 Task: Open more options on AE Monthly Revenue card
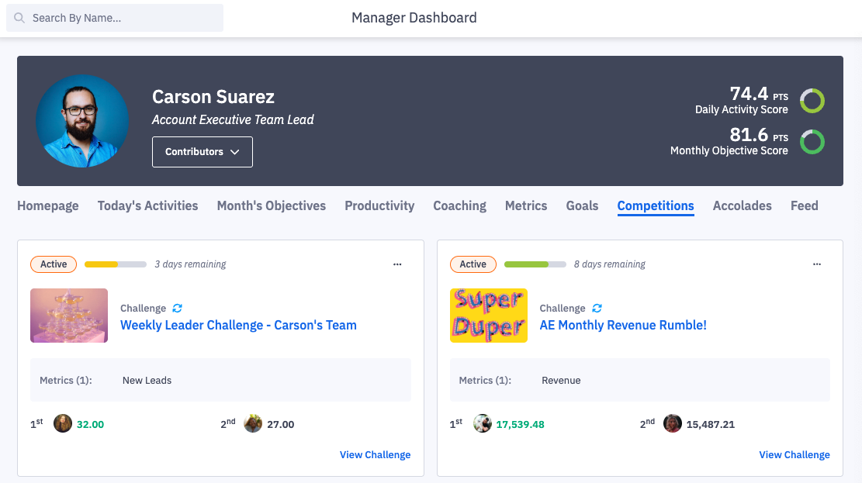tap(816, 264)
